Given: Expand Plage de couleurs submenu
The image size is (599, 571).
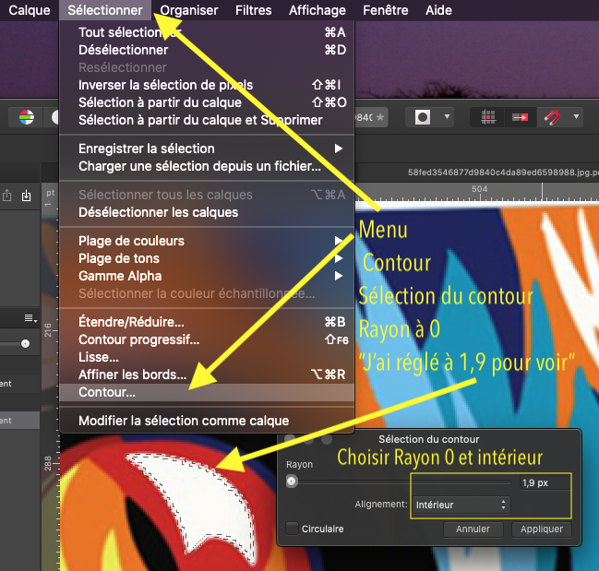Looking at the screenshot, I should [x=207, y=241].
